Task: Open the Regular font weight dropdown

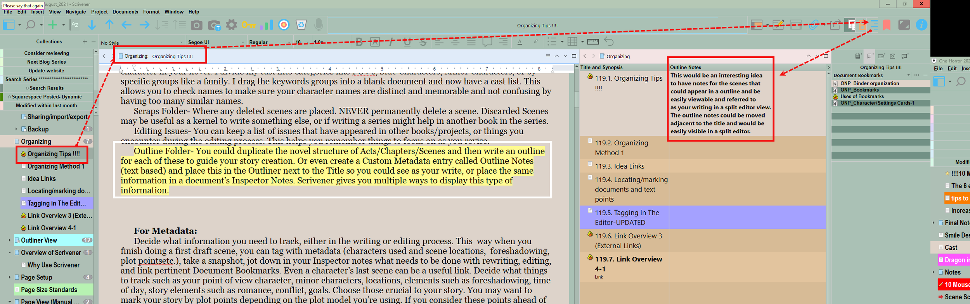Action: point(270,42)
